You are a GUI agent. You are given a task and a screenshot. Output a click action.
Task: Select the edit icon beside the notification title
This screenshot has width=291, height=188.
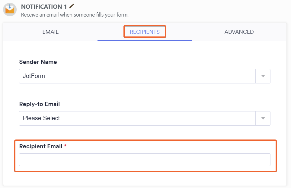point(71,6)
